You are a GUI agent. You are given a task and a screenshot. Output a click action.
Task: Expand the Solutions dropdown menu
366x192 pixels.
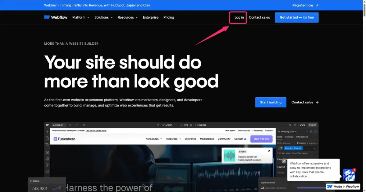(103, 17)
